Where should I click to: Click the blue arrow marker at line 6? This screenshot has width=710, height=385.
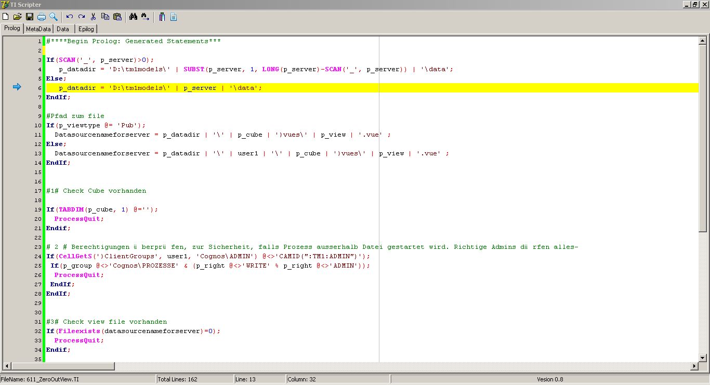pos(17,87)
